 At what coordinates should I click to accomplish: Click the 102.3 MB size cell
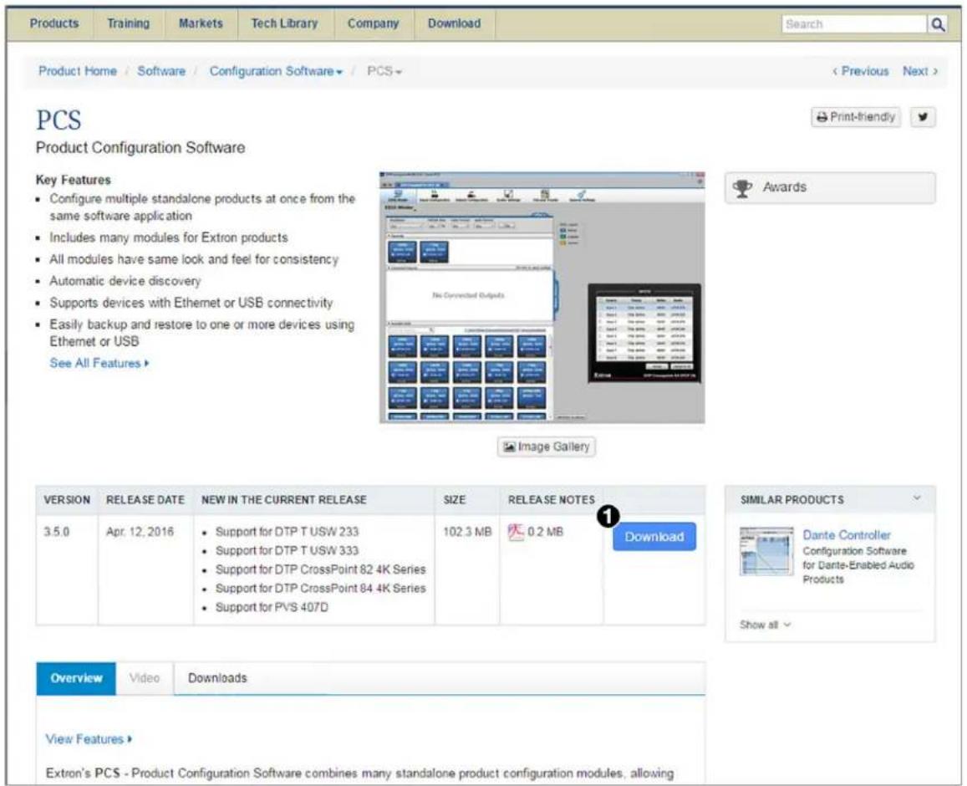click(x=467, y=532)
